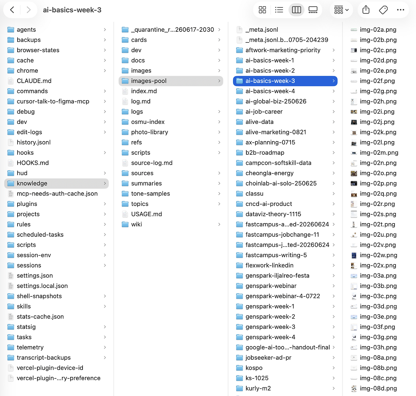This screenshot has width=416, height=396.
Task: Switch to gallery view
Action: coord(313,10)
